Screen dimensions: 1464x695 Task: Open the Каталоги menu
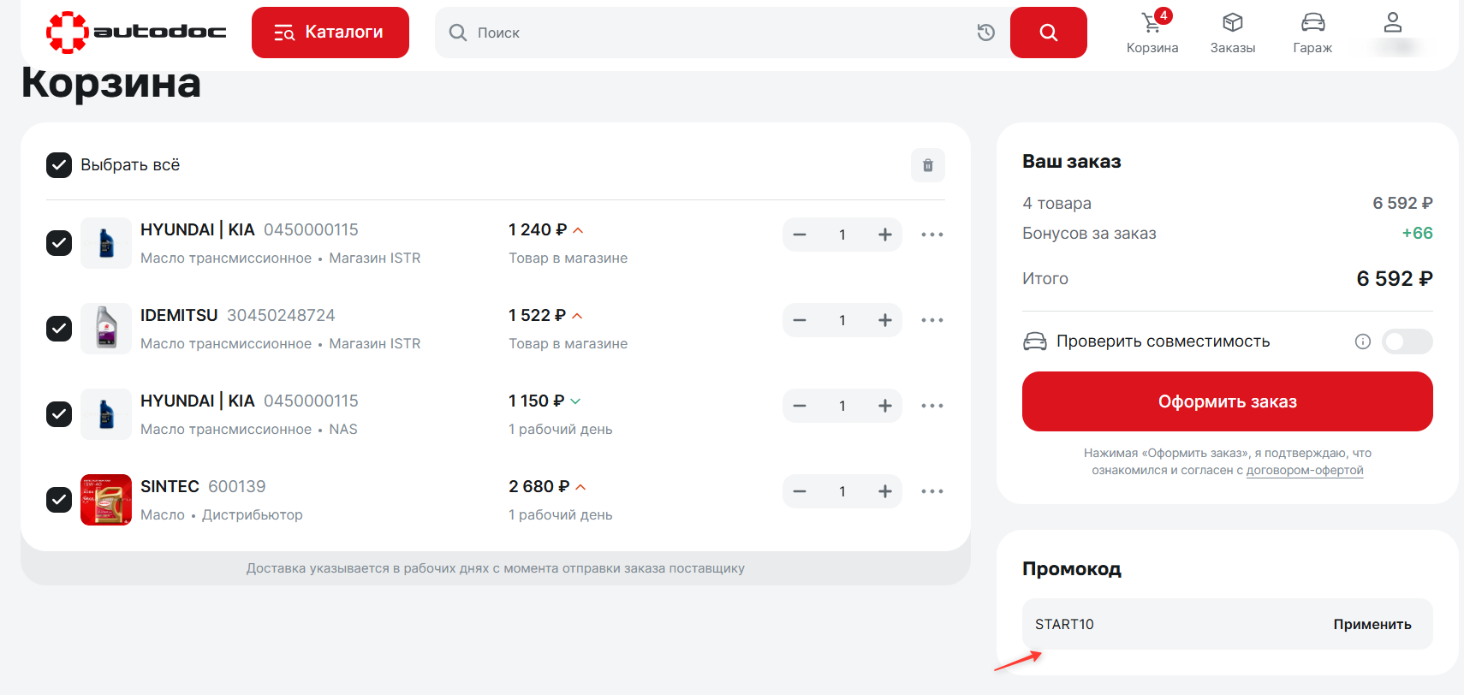[x=330, y=33]
